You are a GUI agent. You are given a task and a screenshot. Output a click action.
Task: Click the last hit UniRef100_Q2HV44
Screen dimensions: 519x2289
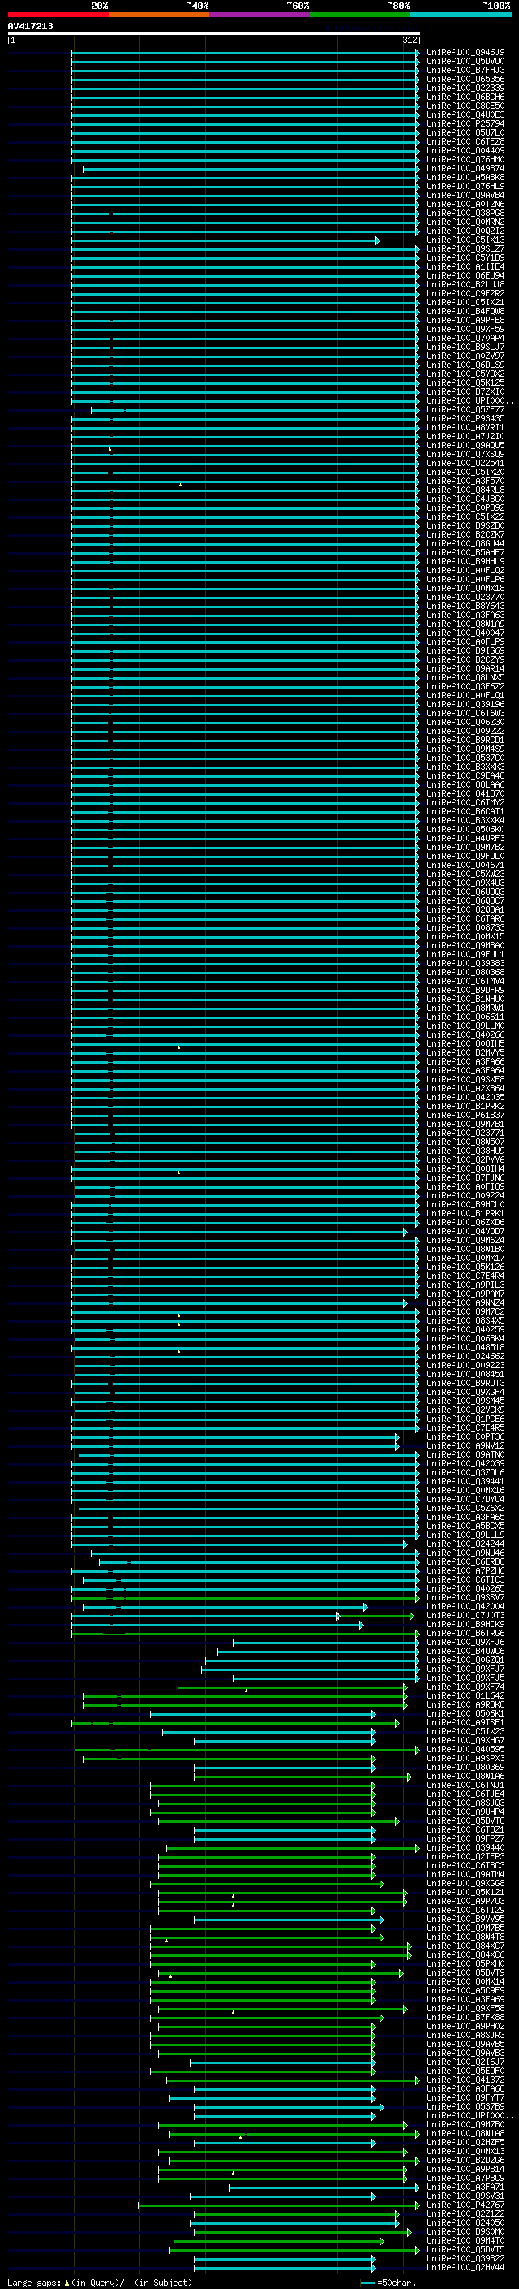click(x=465, y=2267)
